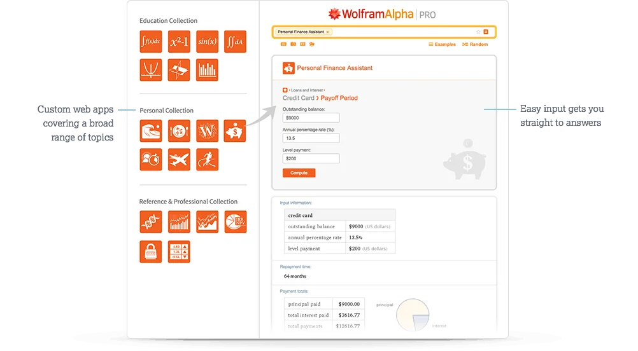
Task: Click the Outstanding balance input field
Action: coord(311,118)
